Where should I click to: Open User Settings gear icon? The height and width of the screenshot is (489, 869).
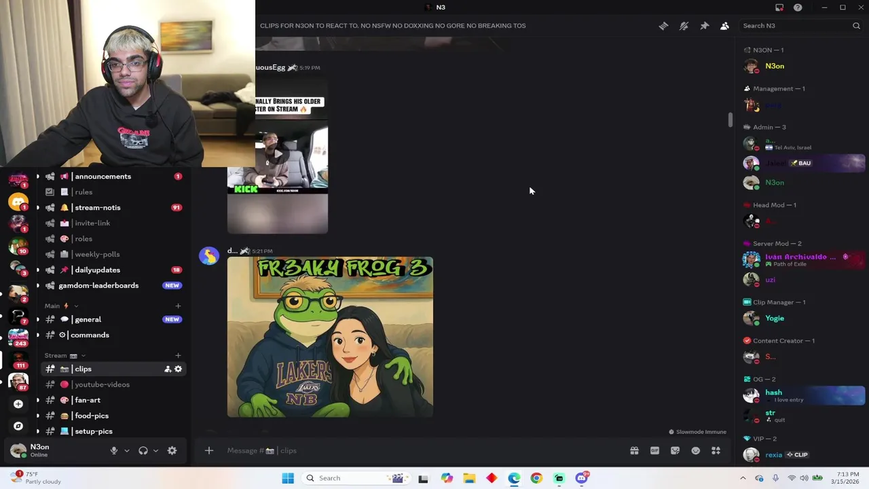pyautogui.click(x=172, y=450)
